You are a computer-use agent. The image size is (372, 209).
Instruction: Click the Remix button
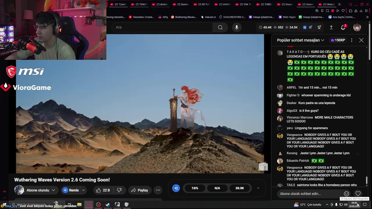(x=71, y=190)
